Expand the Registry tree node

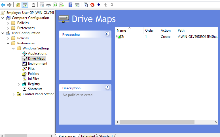pyautogui.click(x=19, y=84)
